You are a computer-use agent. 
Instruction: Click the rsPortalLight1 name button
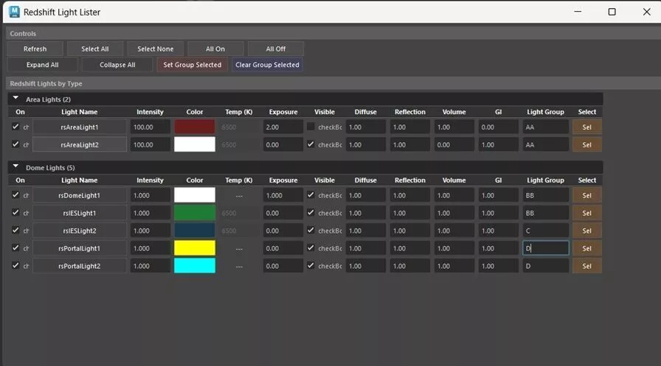click(x=80, y=248)
